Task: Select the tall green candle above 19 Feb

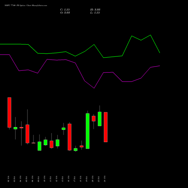Action: click(88, 131)
